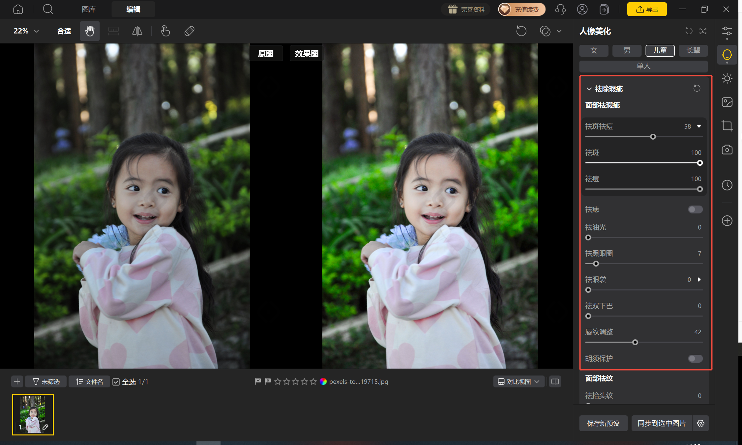Open the portrait beautify face sidebar icon
The image size is (742, 445).
tap(727, 55)
